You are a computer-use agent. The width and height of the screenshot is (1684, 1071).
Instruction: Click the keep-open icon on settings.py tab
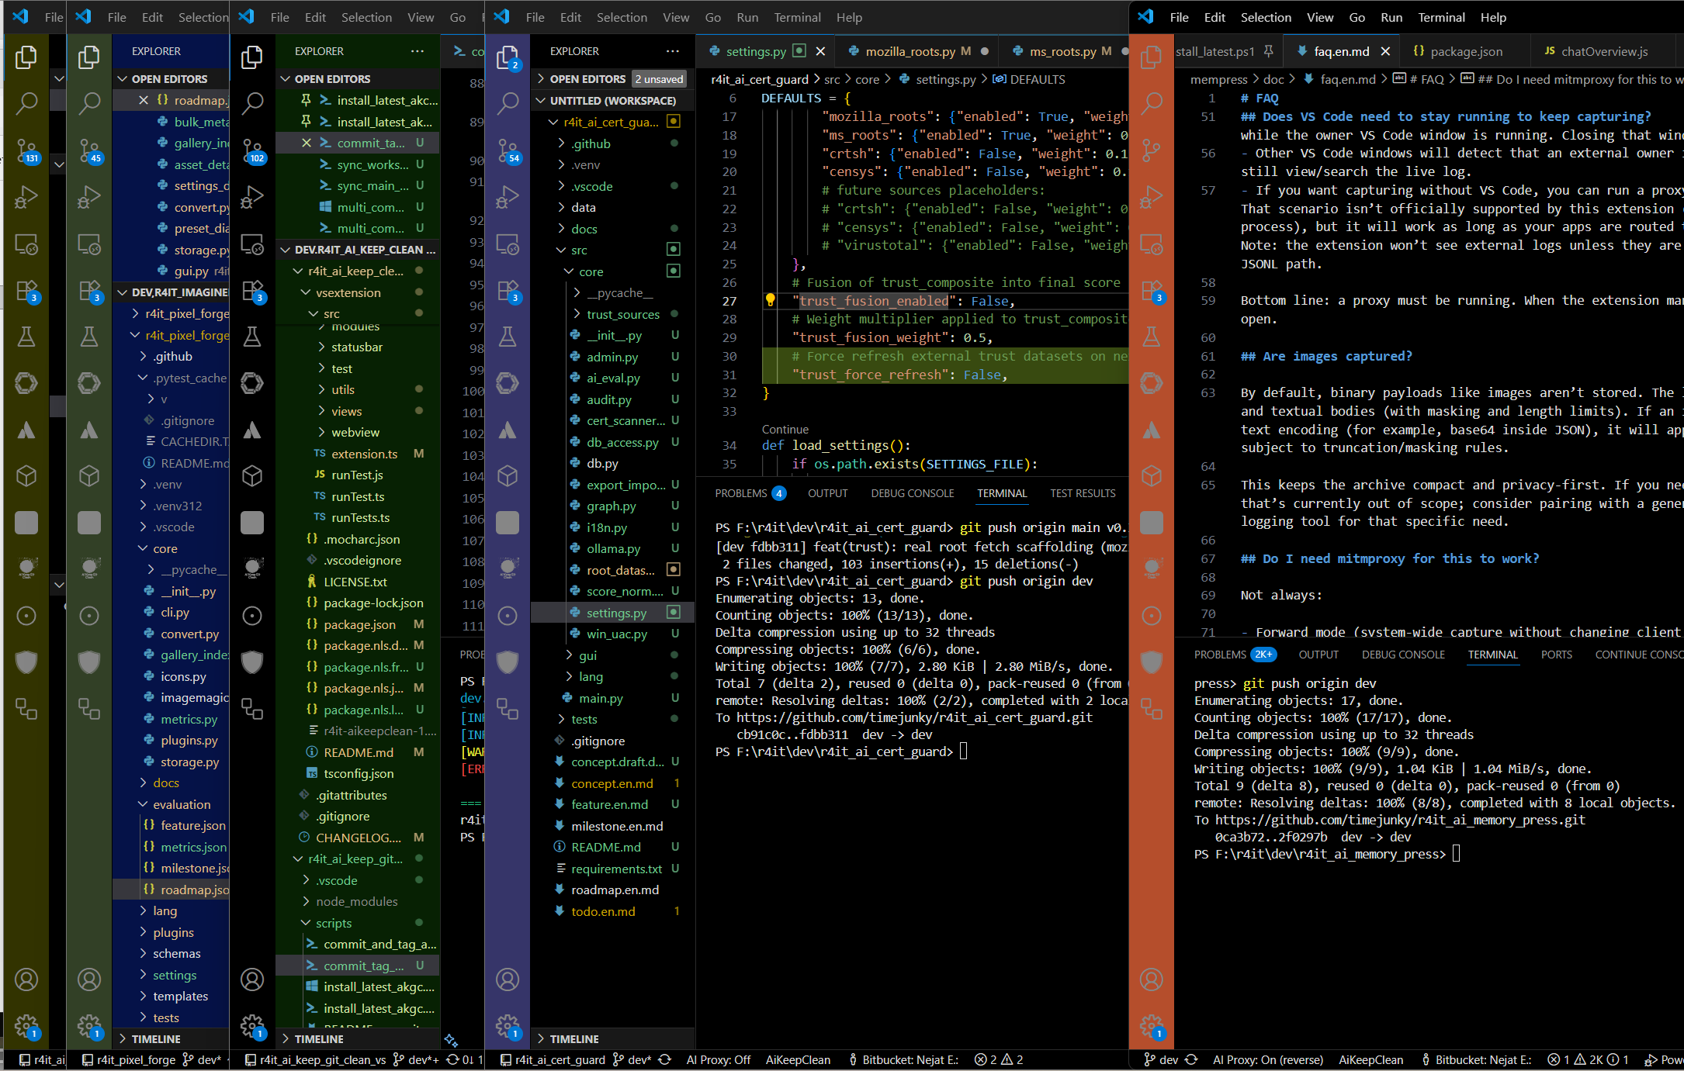click(x=799, y=50)
